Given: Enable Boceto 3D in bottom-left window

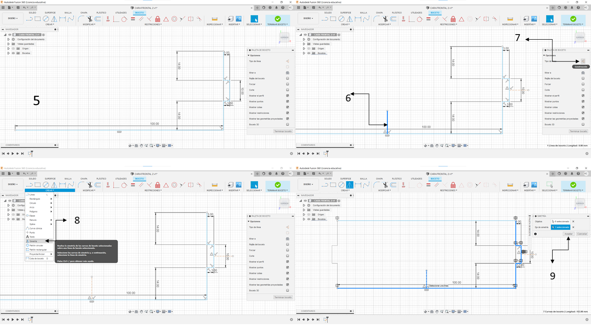Looking at the screenshot, I should 287,290.
